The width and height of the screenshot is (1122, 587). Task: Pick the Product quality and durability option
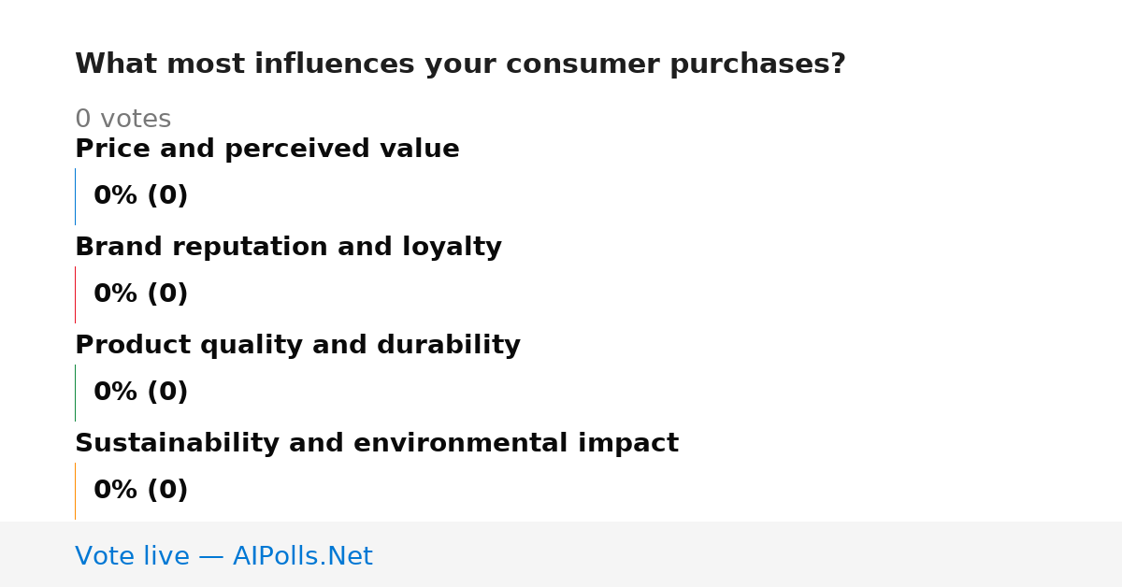click(x=297, y=346)
